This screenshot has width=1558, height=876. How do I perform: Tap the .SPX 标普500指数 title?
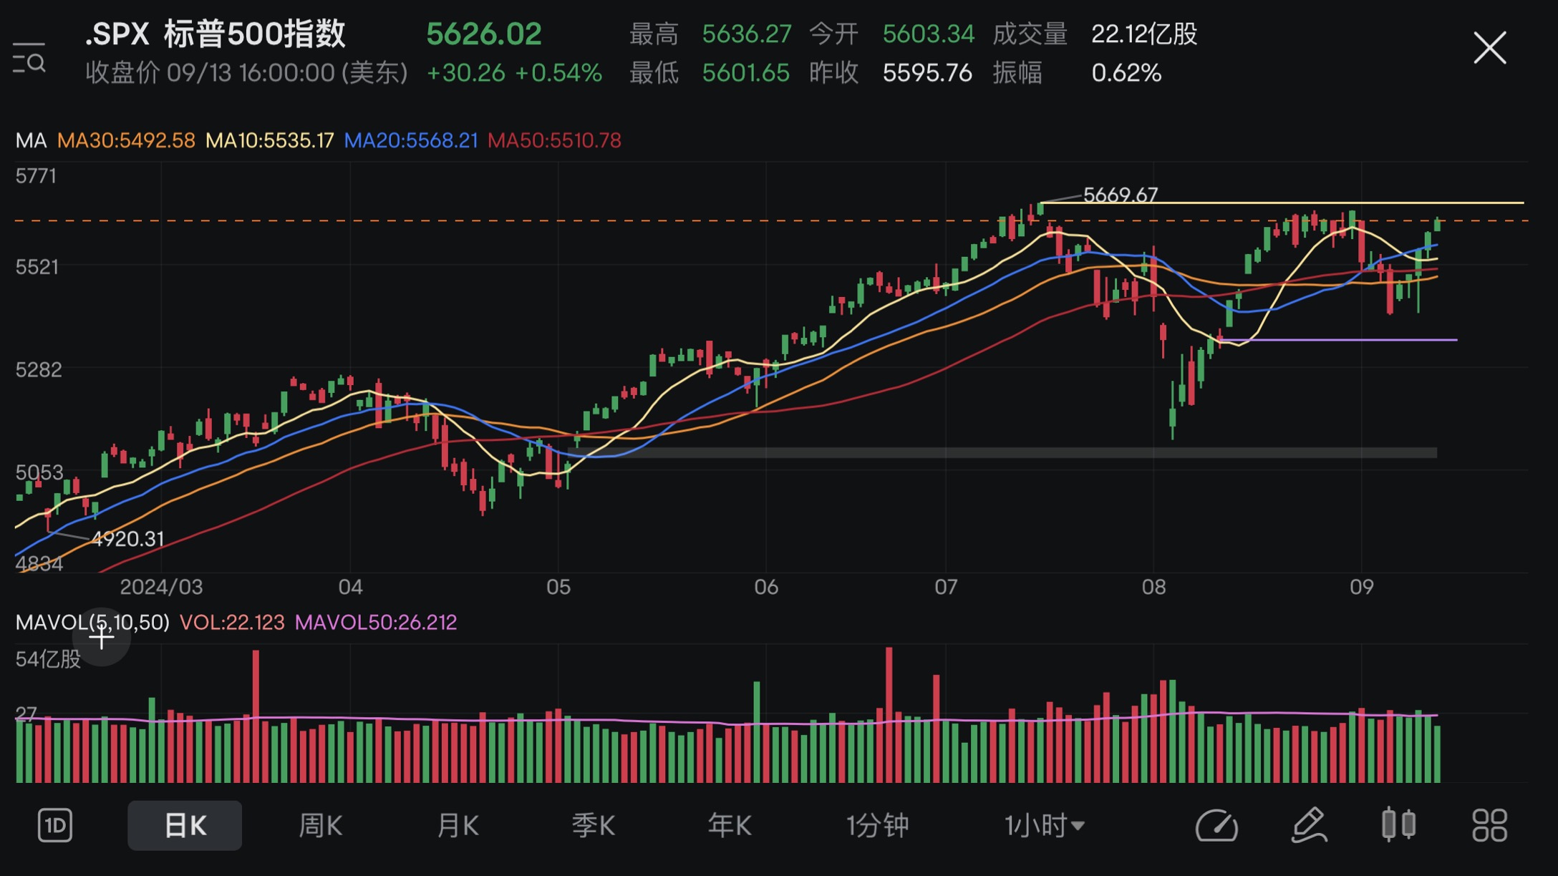(x=215, y=34)
